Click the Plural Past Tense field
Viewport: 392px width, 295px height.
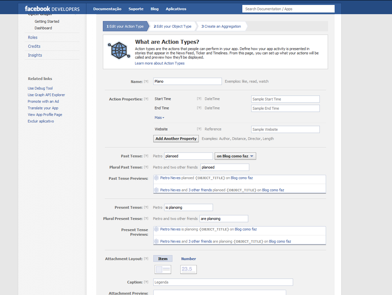(225, 167)
